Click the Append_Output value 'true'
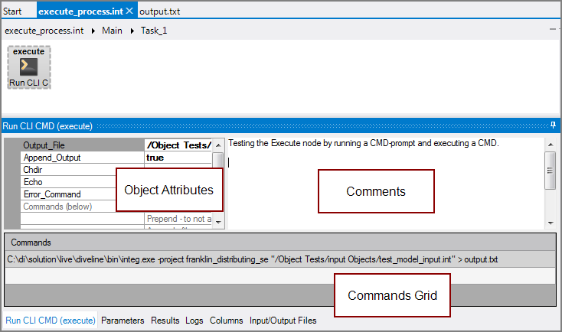562x332 pixels. 178,158
